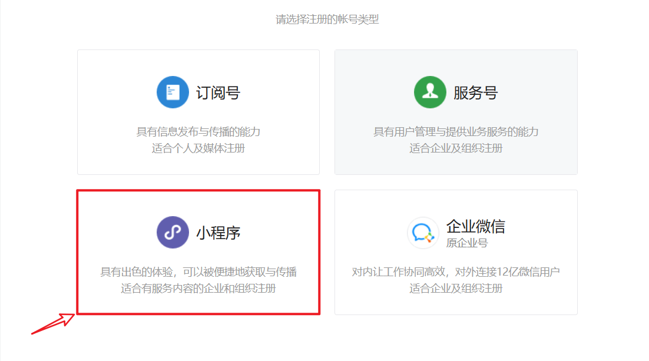Click the 适合有服务内容的企业和组织注册 line
This screenshot has height=361, width=649.
(x=198, y=289)
